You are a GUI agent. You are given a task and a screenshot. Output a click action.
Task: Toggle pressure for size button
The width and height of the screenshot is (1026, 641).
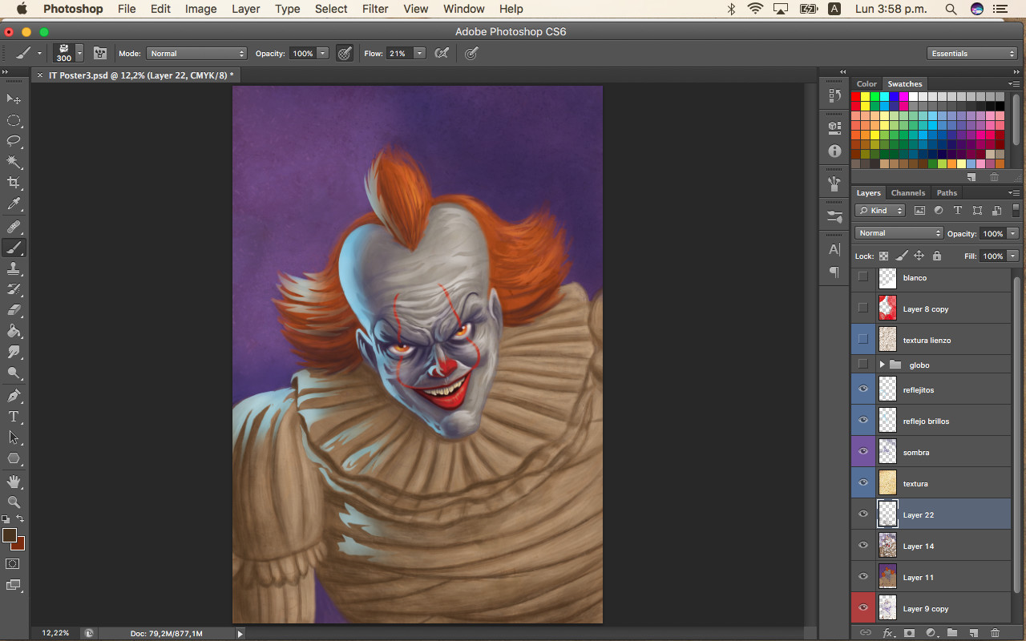[x=472, y=54]
